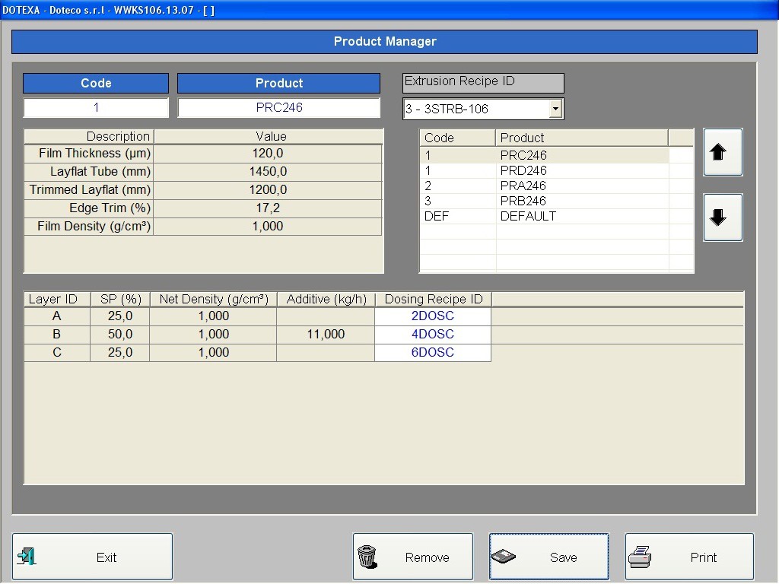Click the Additive value 11,000 for layer B

[x=326, y=335]
